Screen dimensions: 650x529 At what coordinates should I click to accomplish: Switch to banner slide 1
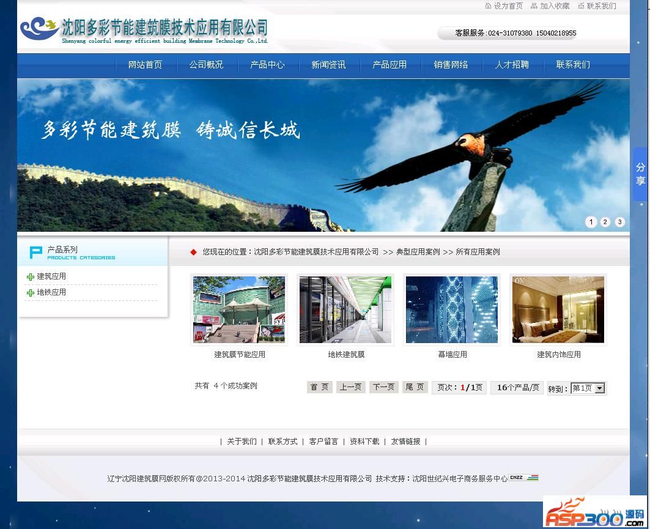pyautogui.click(x=591, y=222)
